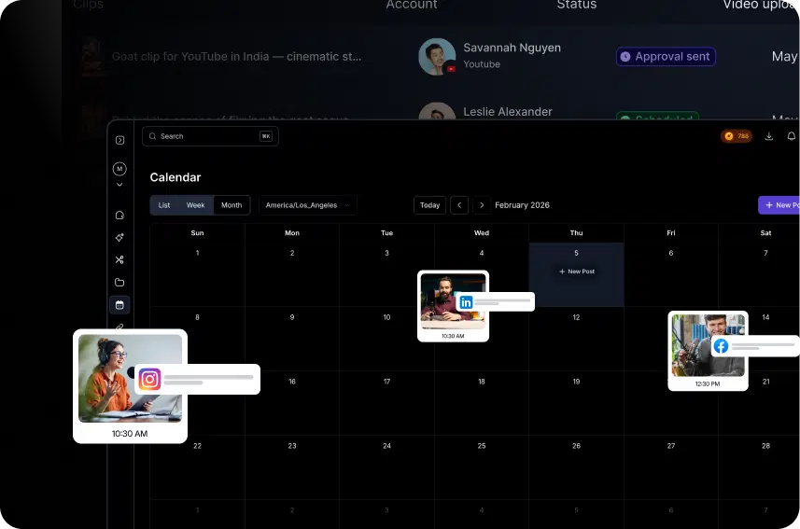Open the Home icon in sidebar

[x=119, y=215]
